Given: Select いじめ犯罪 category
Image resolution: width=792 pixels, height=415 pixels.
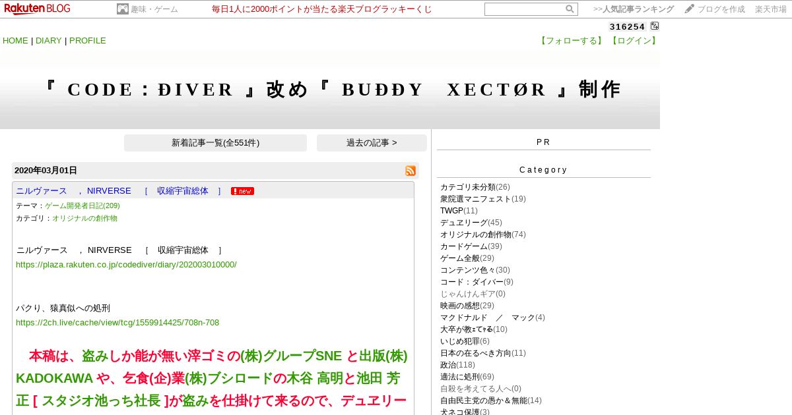Looking at the screenshot, I should (x=460, y=341).
